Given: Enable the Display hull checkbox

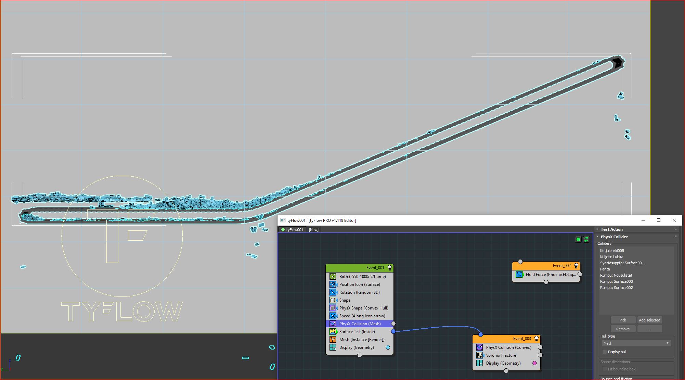Looking at the screenshot, I should pos(605,352).
